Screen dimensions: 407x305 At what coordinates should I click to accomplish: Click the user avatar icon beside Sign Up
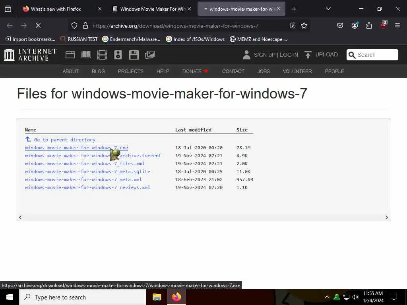click(x=246, y=55)
